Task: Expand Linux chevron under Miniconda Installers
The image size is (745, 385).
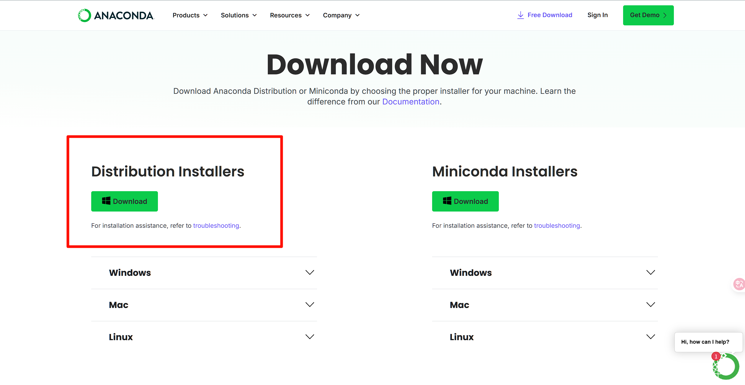Action: click(651, 337)
